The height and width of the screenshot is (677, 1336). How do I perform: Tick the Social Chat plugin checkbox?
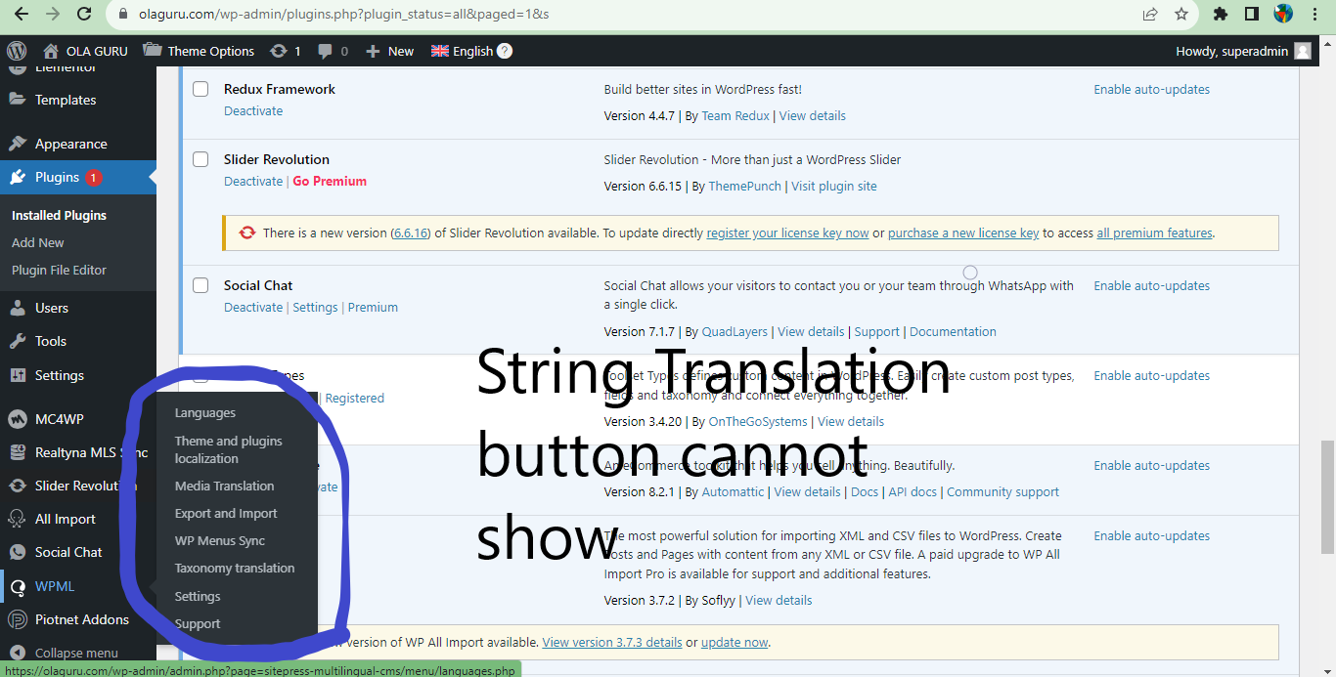coord(200,285)
